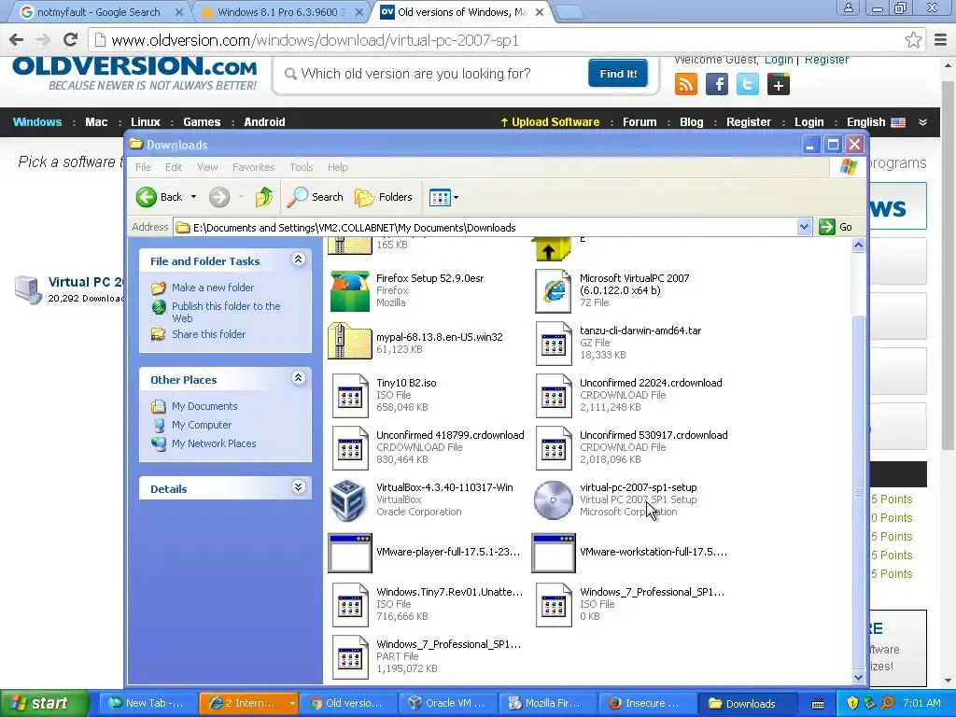
Task: Open the Internet Explorer group taskbar button
Action: click(x=248, y=704)
